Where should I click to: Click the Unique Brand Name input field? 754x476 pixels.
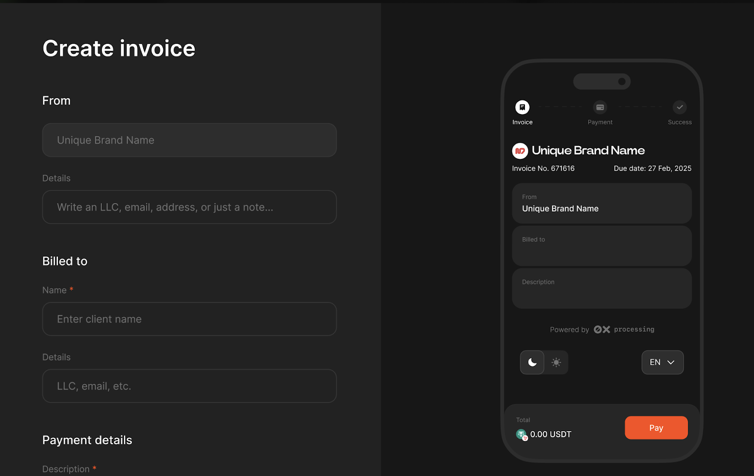click(x=189, y=140)
